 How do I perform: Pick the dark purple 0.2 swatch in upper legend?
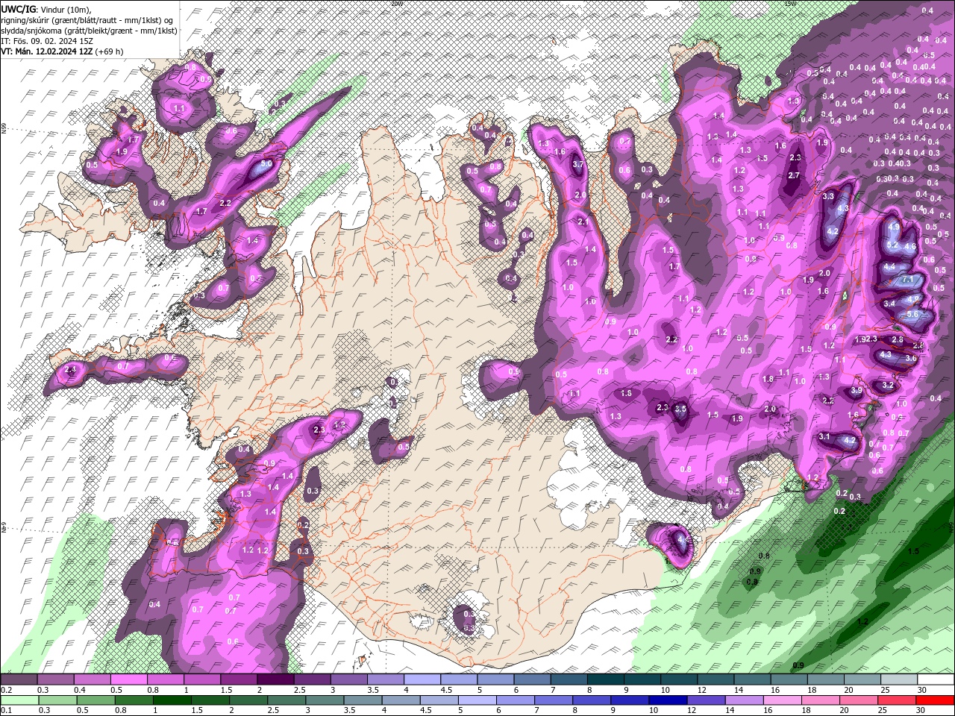(19, 679)
